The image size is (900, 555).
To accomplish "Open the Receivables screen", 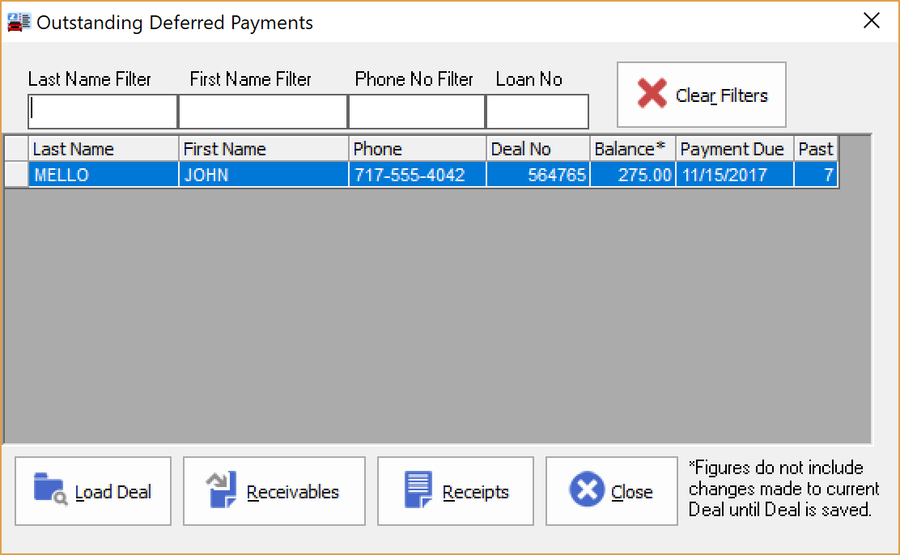I will pos(274,491).
